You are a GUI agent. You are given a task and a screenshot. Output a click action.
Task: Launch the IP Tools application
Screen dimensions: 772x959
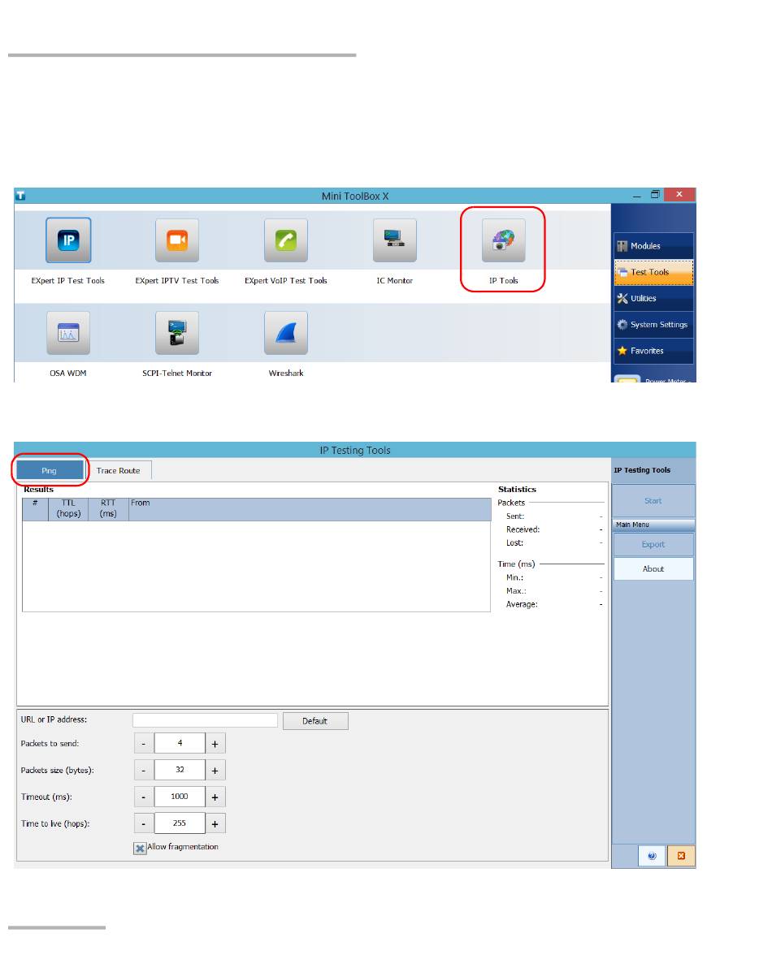[503, 240]
